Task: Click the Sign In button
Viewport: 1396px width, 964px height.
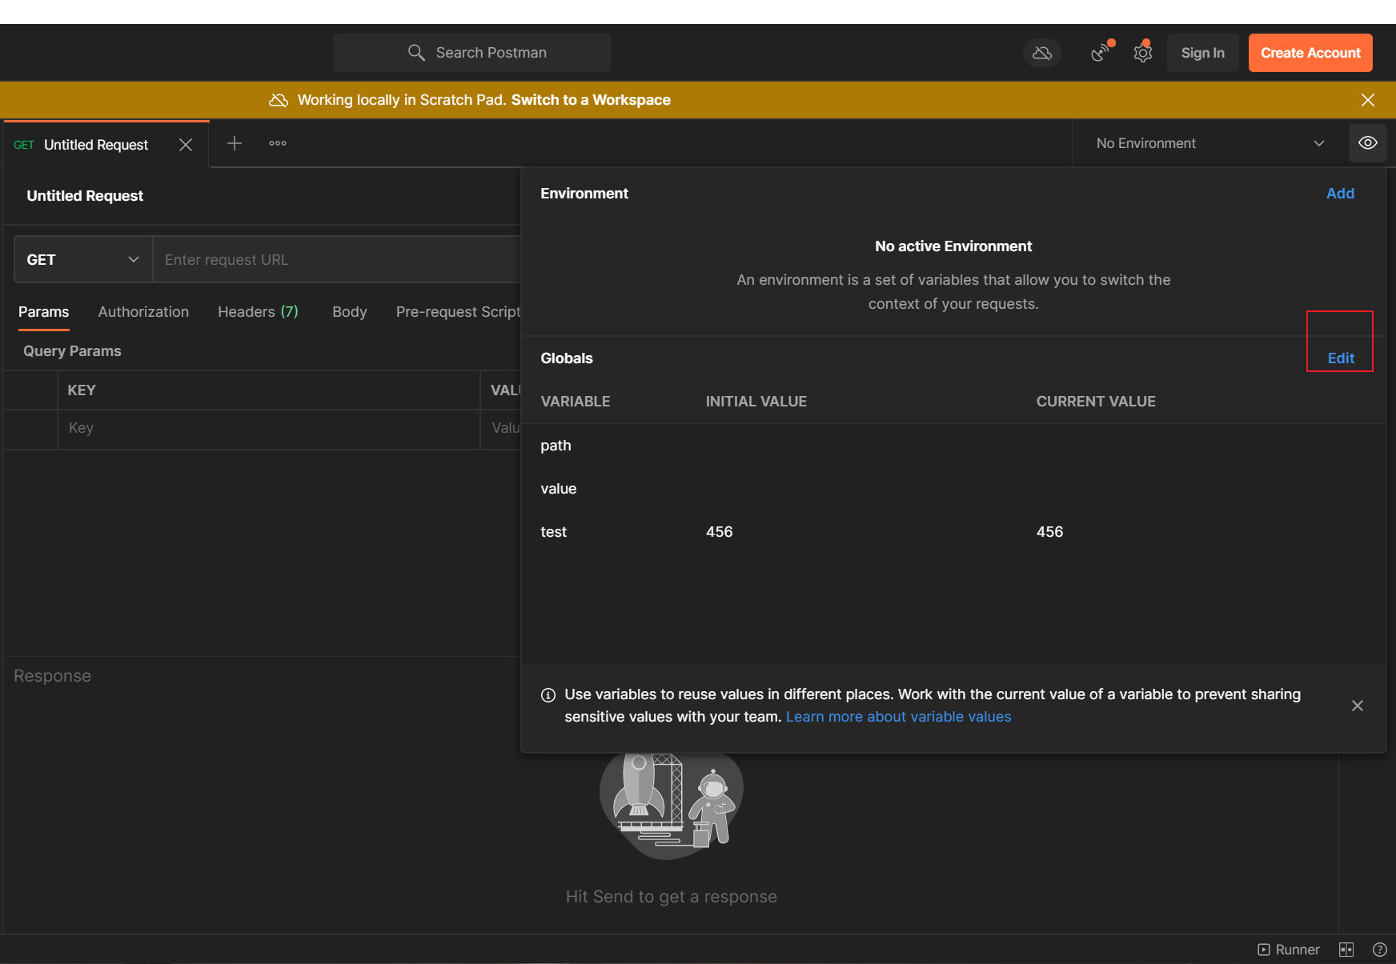Action: click(1203, 53)
